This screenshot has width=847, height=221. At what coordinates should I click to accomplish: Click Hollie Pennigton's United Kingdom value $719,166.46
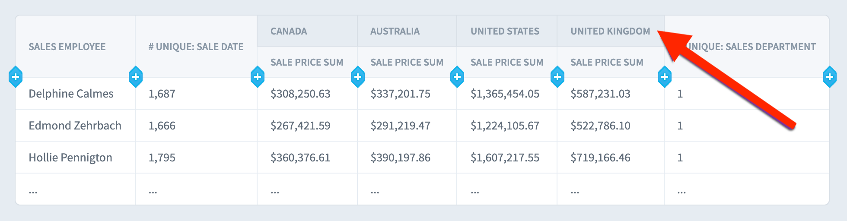pos(600,158)
